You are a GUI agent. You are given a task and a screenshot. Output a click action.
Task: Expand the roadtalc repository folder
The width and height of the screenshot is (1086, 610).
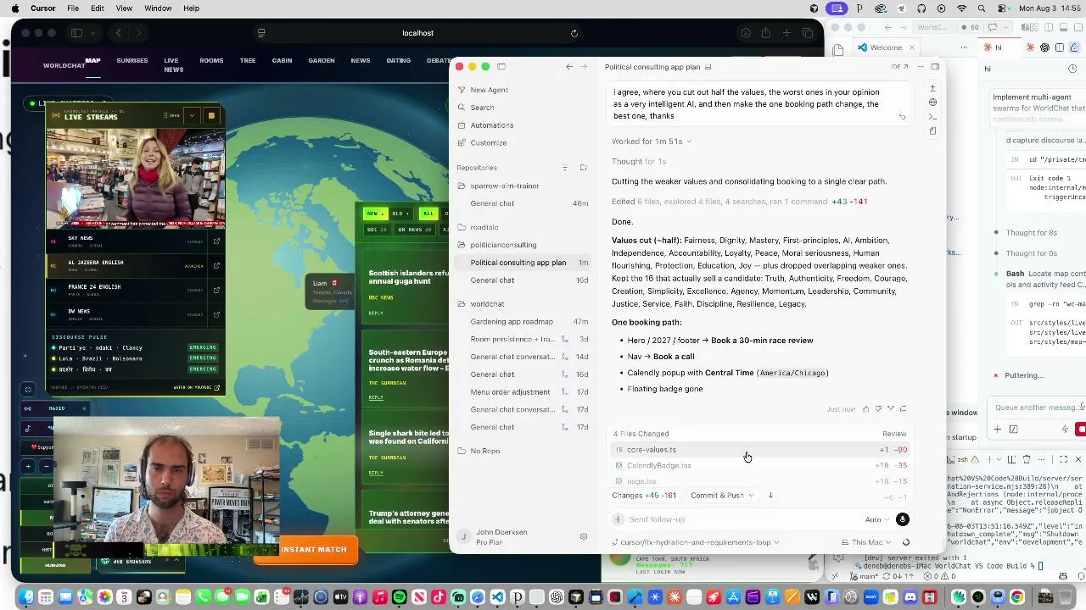(484, 227)
